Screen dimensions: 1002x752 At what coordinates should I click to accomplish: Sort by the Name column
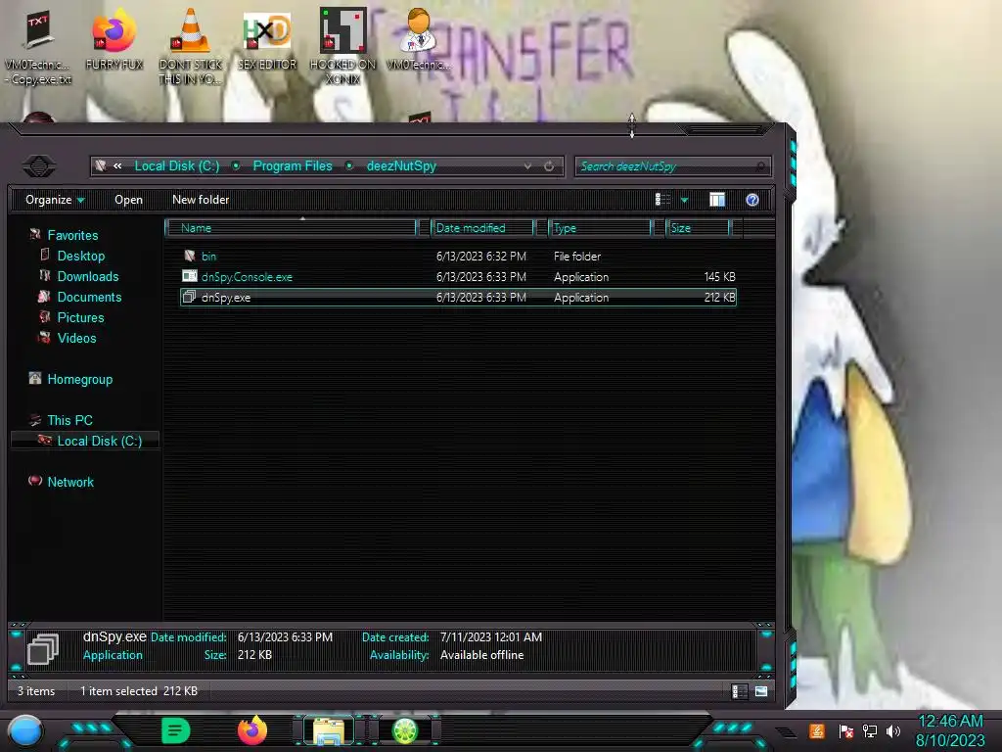[x=291, y=227]
